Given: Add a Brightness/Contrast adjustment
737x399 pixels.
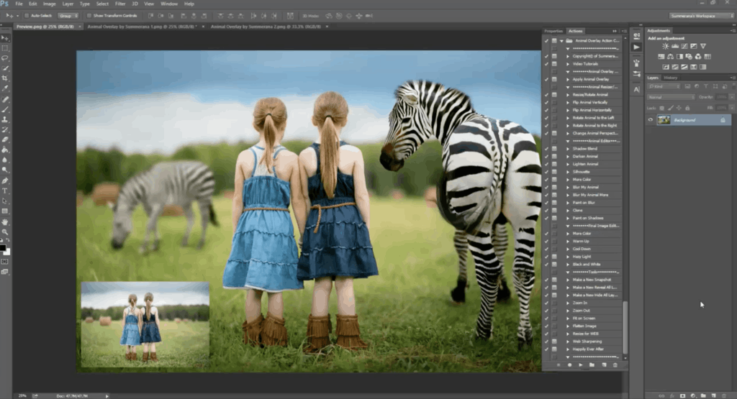Looking at the screenshot, I should 665,46.
